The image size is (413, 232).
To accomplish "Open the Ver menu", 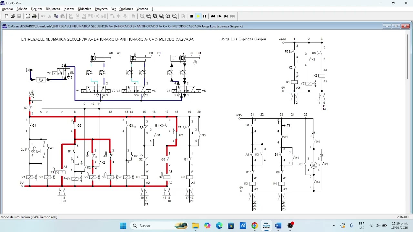I will pos(114,9).
